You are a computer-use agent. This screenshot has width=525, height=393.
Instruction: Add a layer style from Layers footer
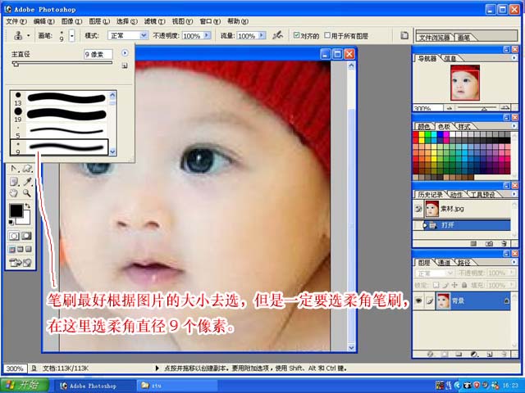431,354
